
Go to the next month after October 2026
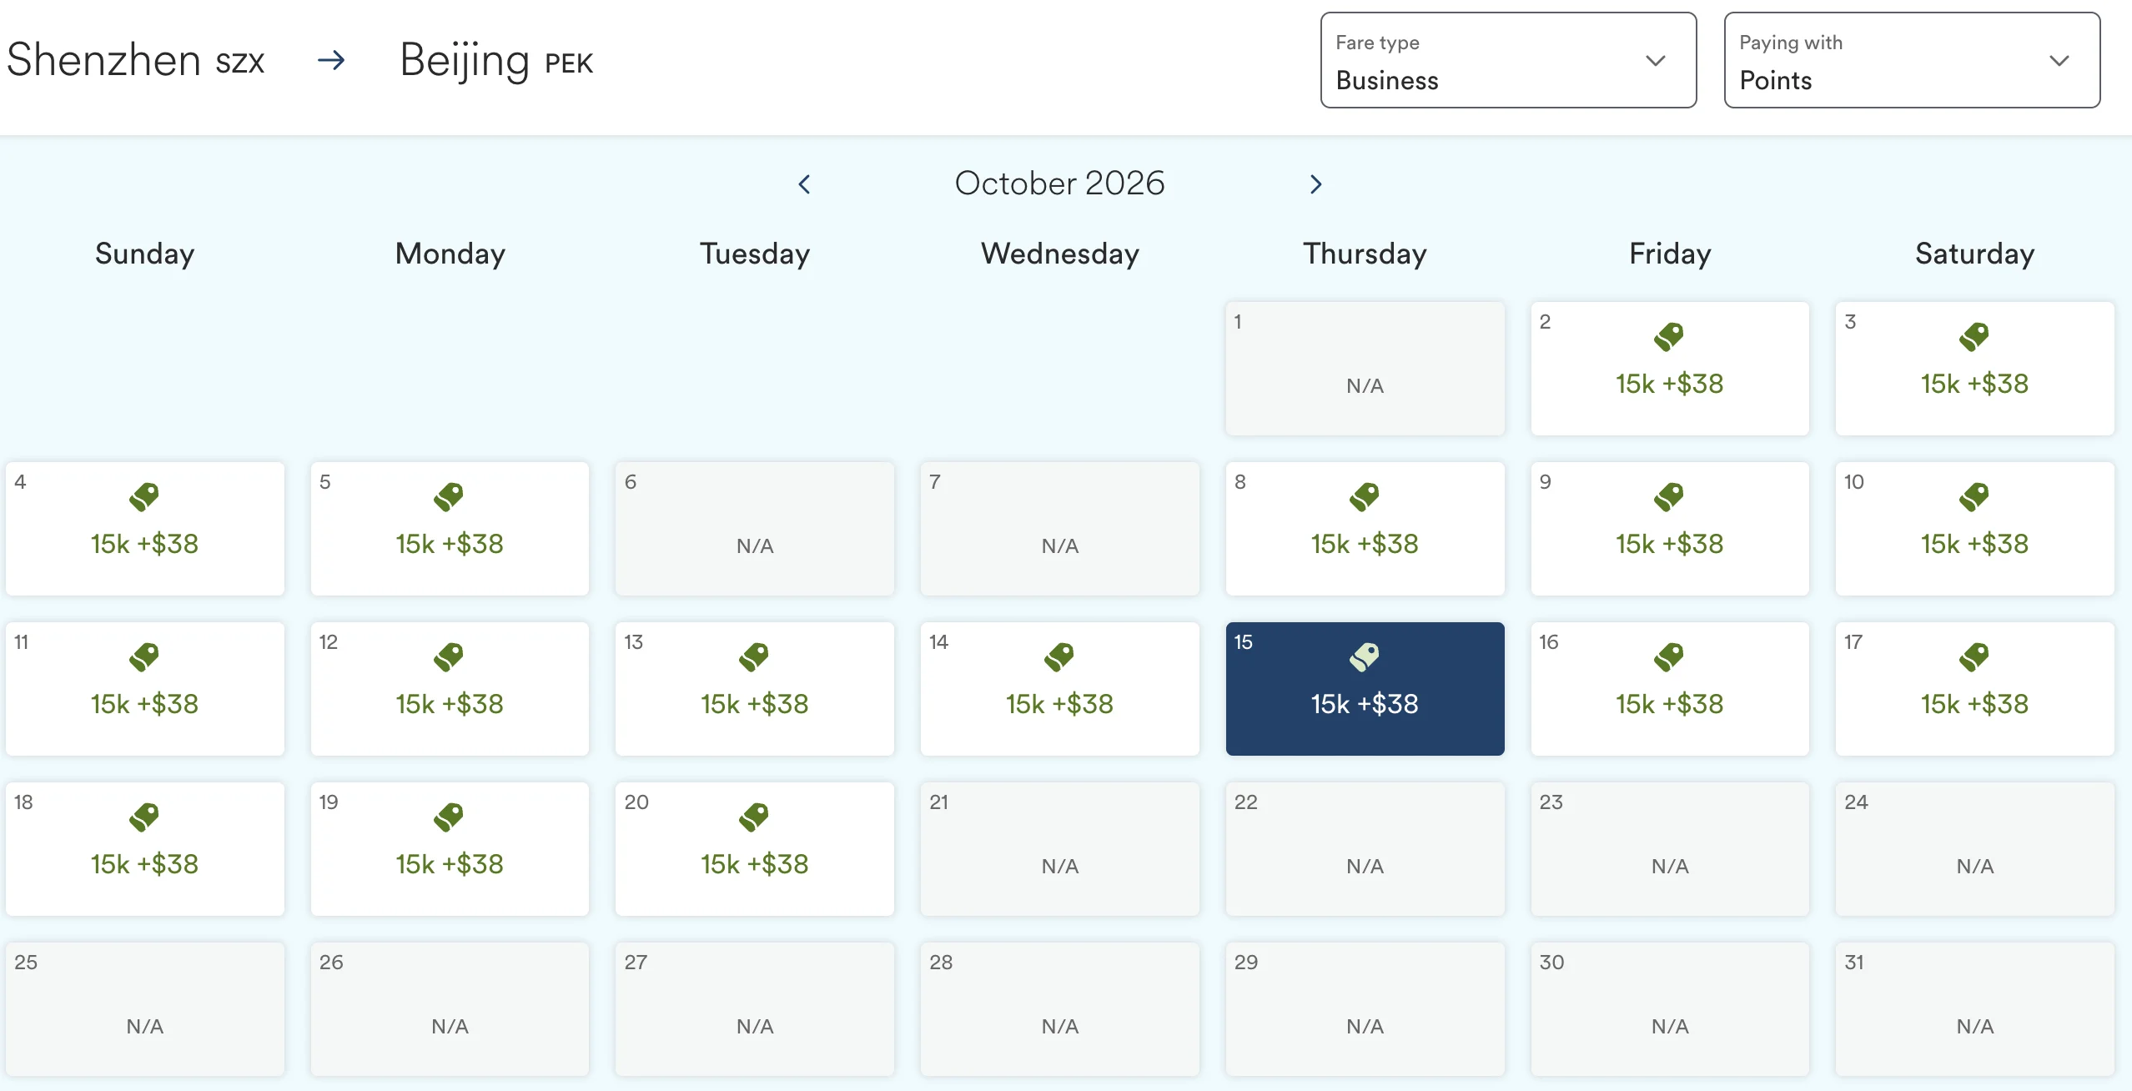click(x=1315, y=184)
